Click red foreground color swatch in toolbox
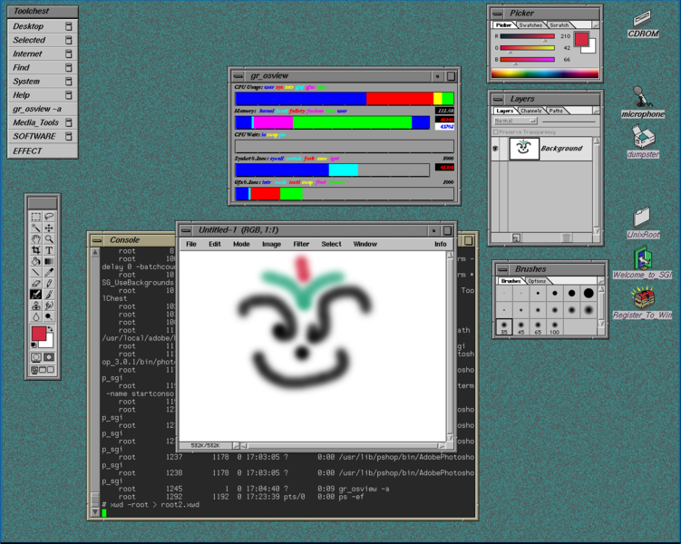This screenshot has height=544, width=681. [x=39, y=334]
